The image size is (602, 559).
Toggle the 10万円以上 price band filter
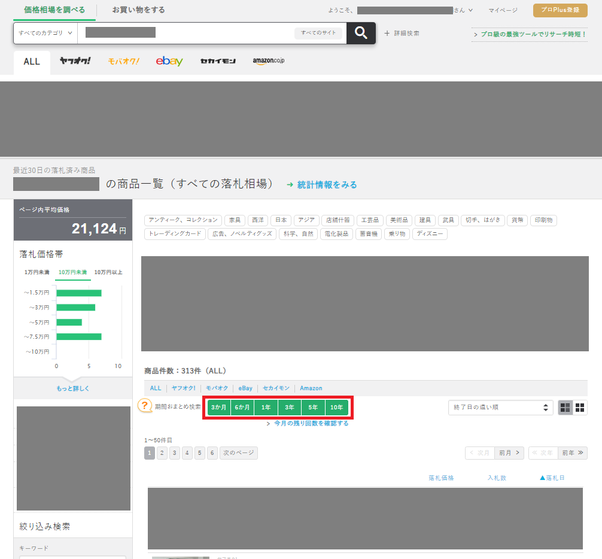[110, 272]
